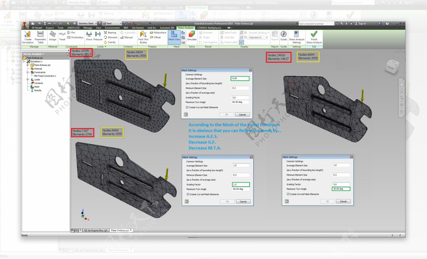Screen dimensions: 427x259
Task: Select the Midsurface tool
Action: [158, 33]
